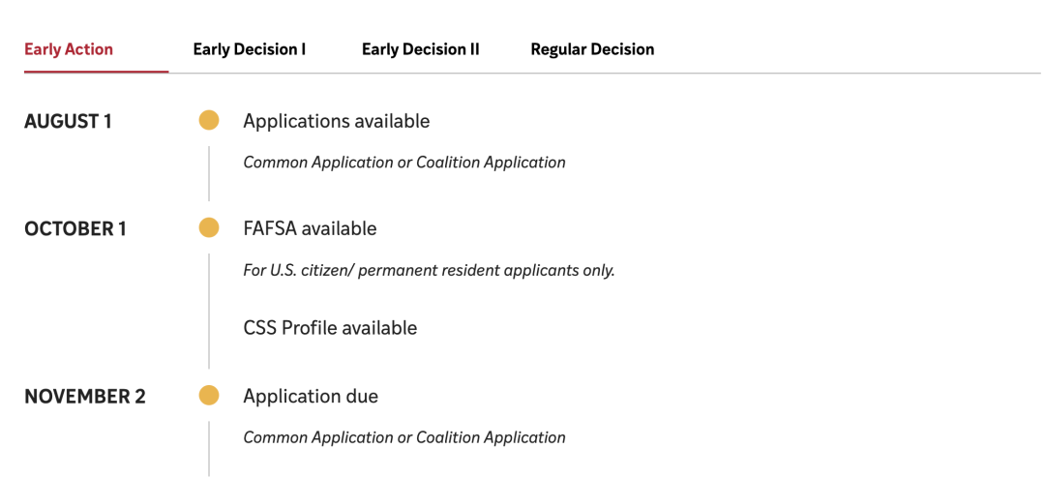The image size is (1045, 478).
Task: Select the Early Action tab
Action: [x=69, y=49]
